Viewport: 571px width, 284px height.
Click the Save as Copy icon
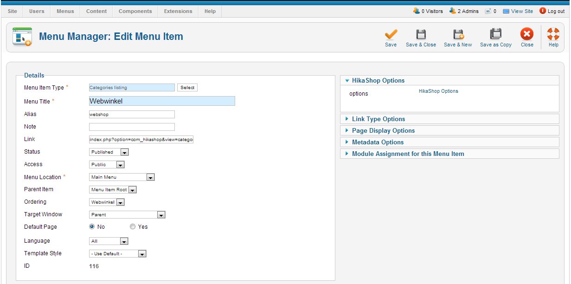(x=495, y=35)
